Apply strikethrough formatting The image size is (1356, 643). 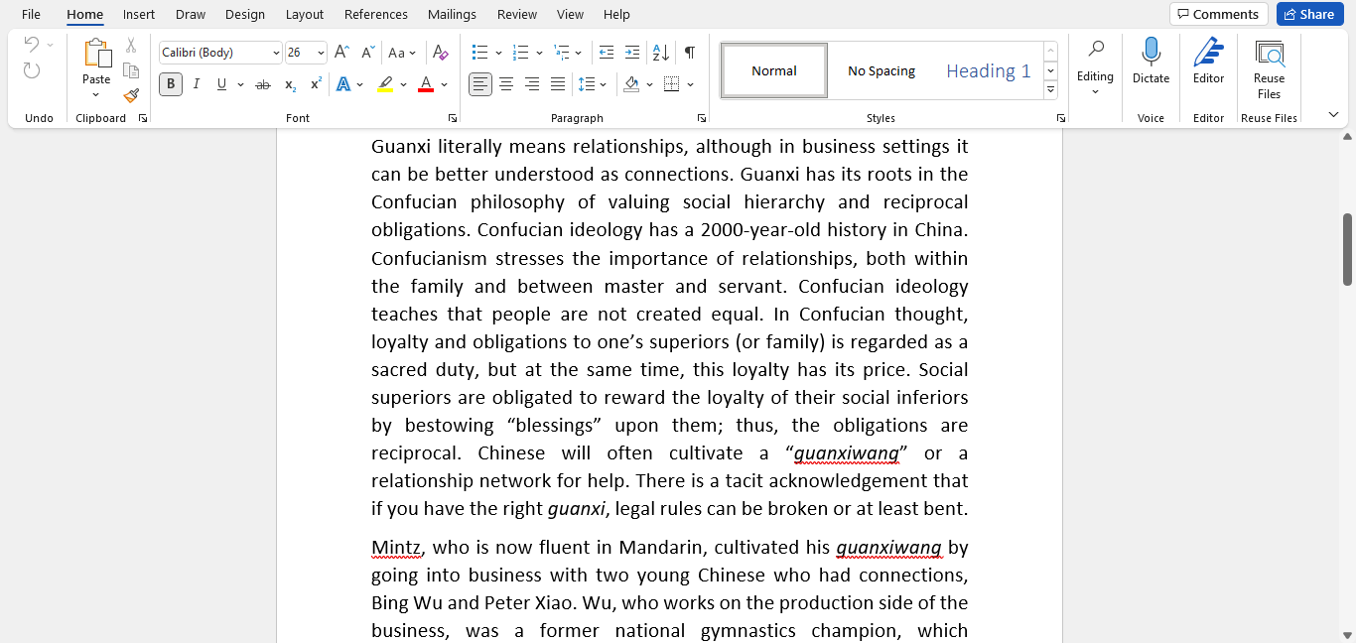pos(261,85)
